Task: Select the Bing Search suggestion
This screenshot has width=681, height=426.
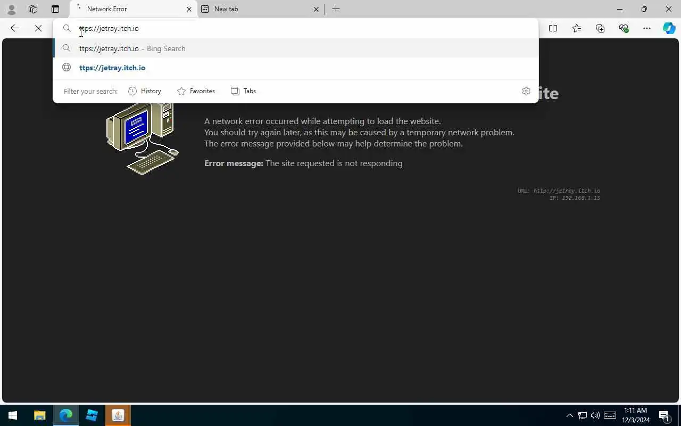Action: click(296, 48)
